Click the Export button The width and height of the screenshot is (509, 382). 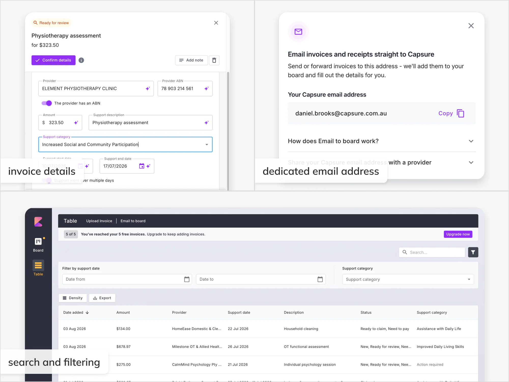click(102, 298)
